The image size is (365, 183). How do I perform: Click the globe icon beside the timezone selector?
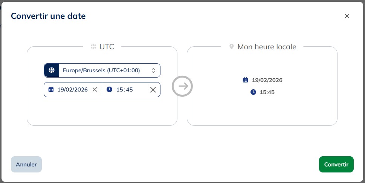pyautogui.click(x=52, y=70)
